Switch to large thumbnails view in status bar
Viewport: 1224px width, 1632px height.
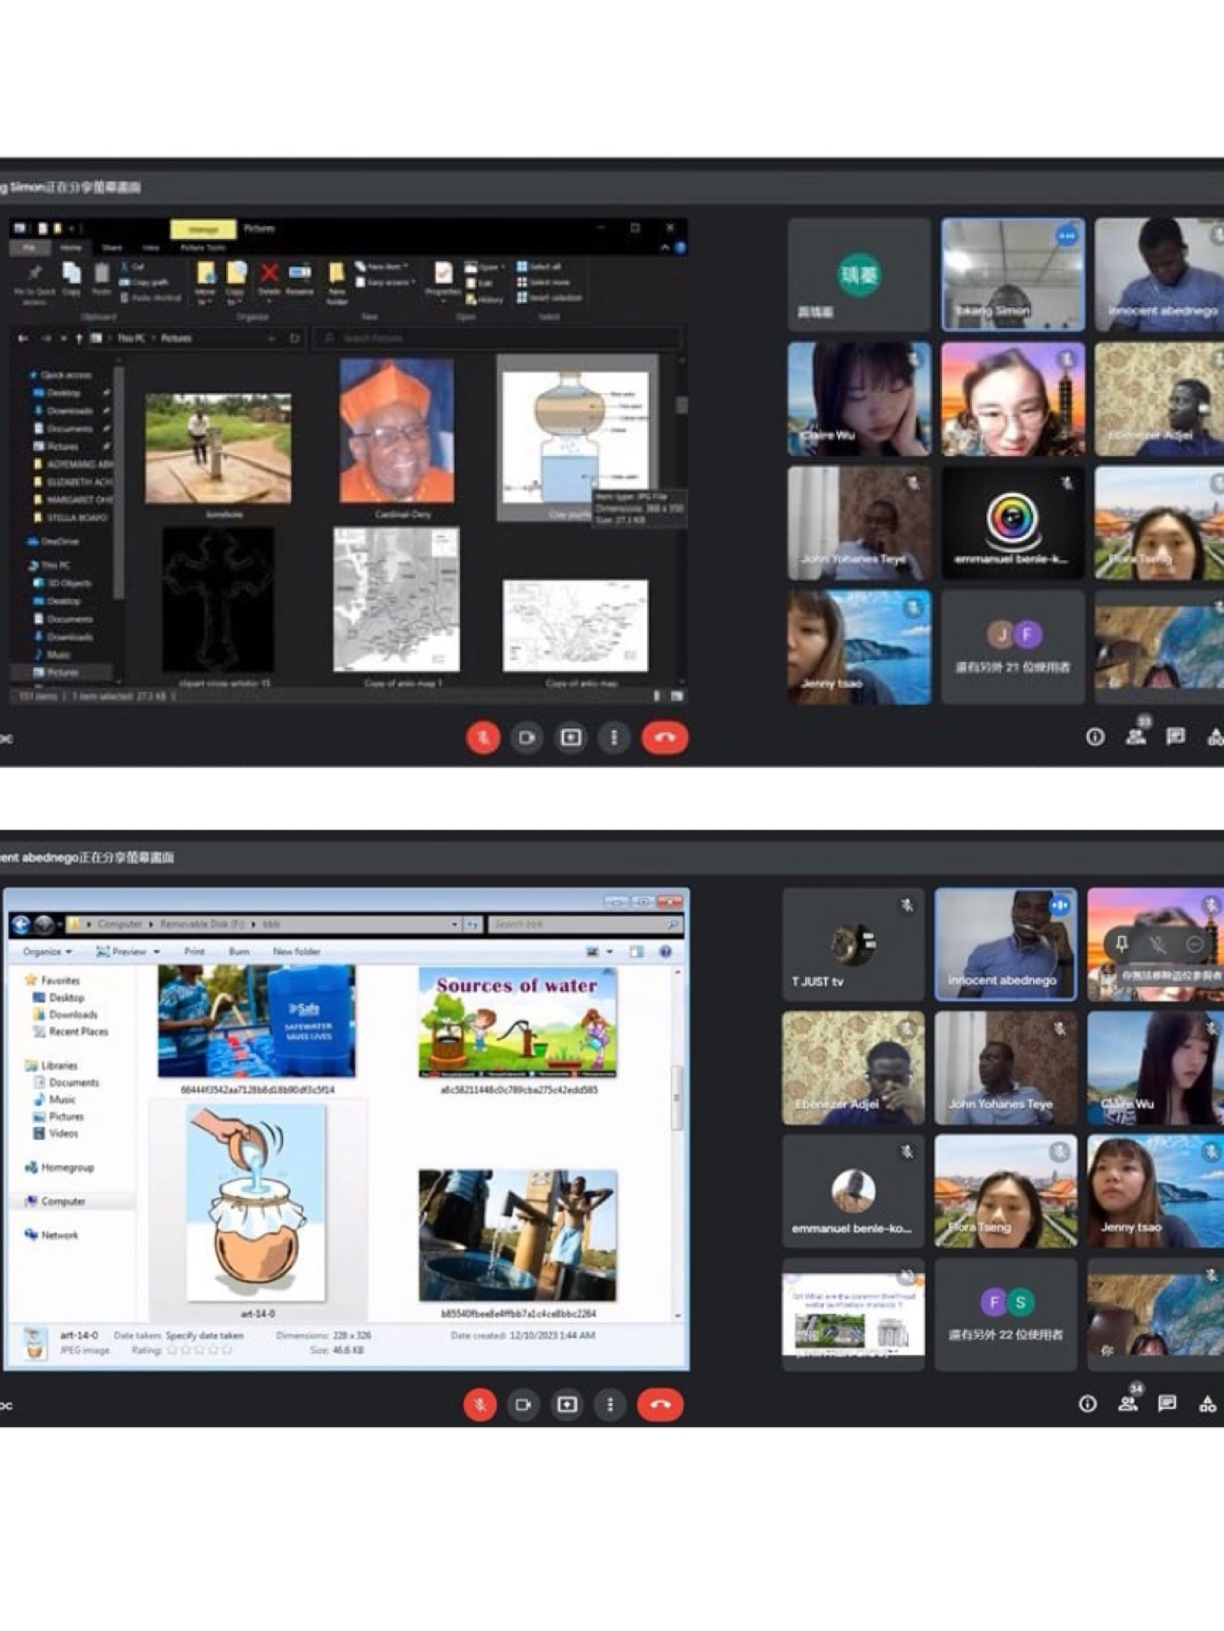677,696
